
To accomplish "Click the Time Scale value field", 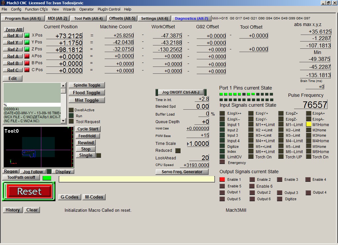I will (x=198, y=144).
